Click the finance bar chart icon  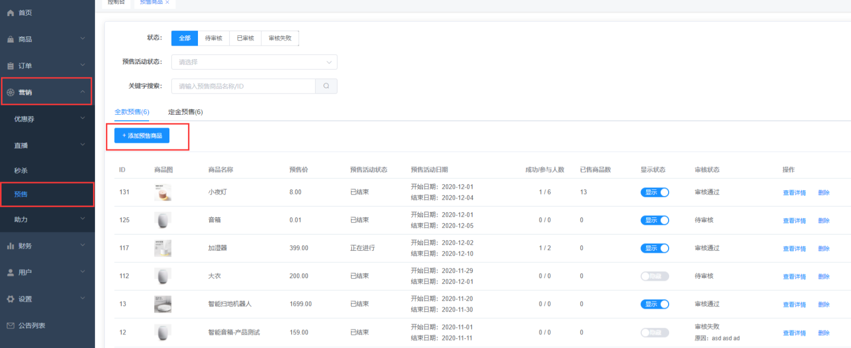pos(10,246)
